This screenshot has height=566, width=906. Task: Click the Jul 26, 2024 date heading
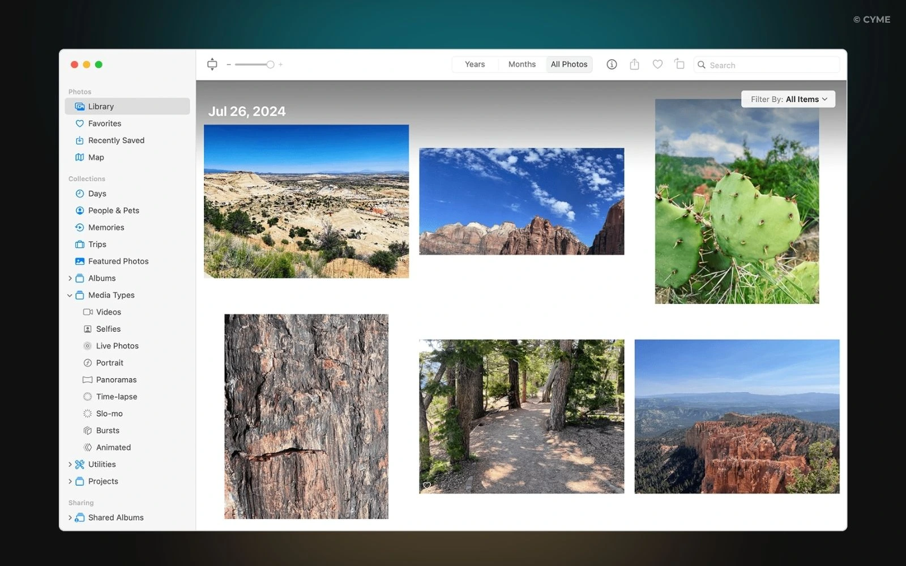tap(247, 112)
